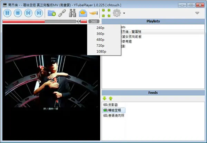
Task: Click the add folder icon
Action: click(52, 13)
